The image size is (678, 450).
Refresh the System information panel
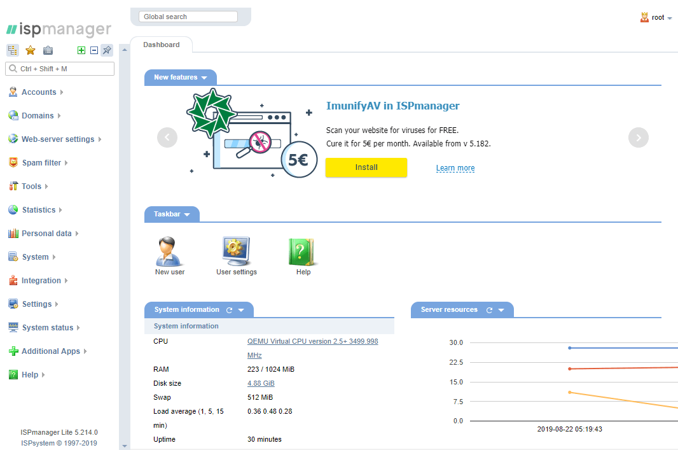pos(229,310)
